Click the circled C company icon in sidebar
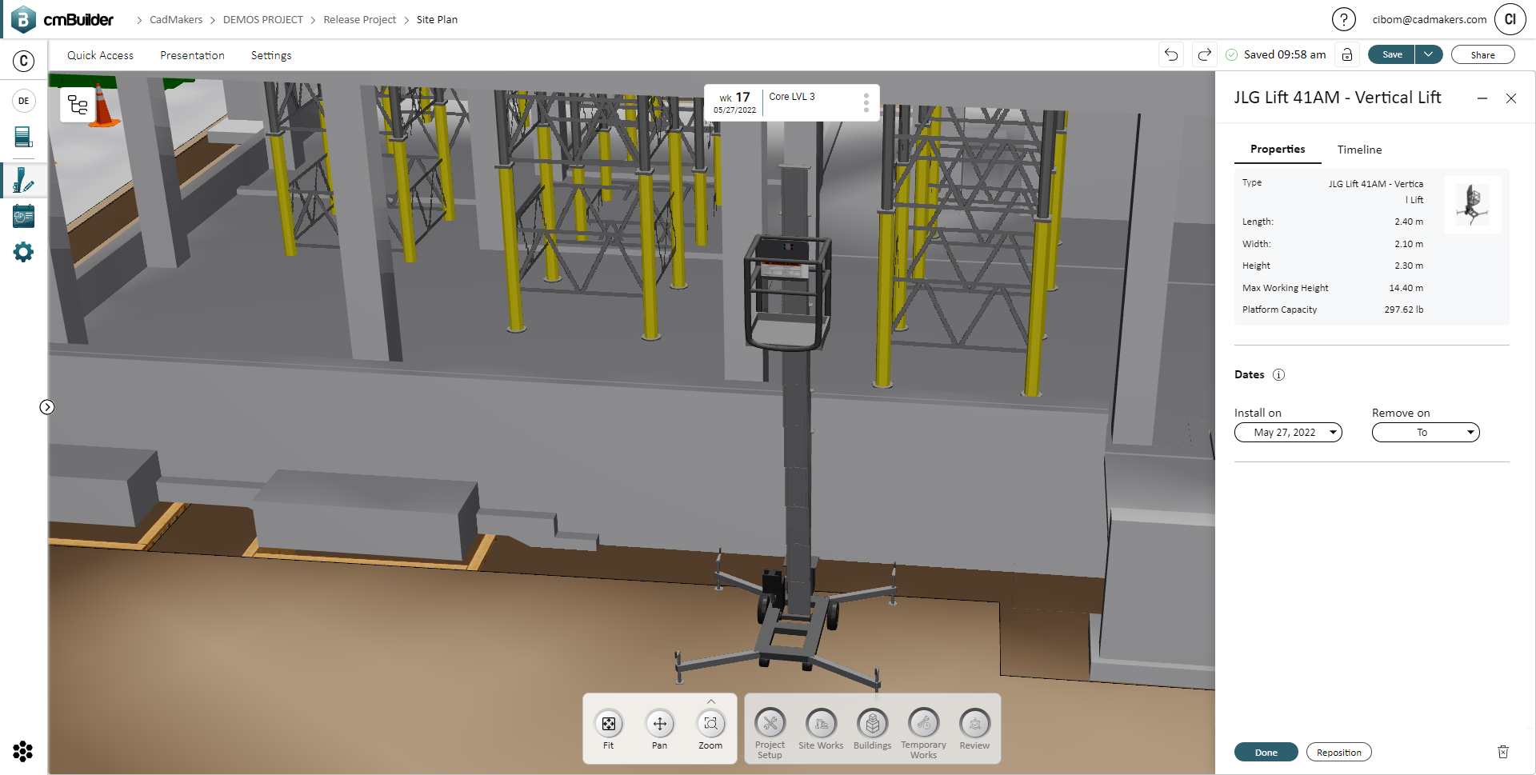Viewport: 1536px width, 775px height. (x=24, y=61)
